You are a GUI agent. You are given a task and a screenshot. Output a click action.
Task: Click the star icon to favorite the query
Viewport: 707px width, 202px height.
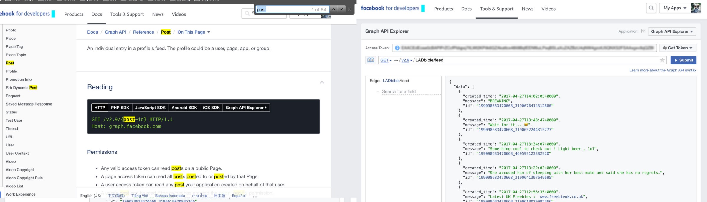[662, 60]
